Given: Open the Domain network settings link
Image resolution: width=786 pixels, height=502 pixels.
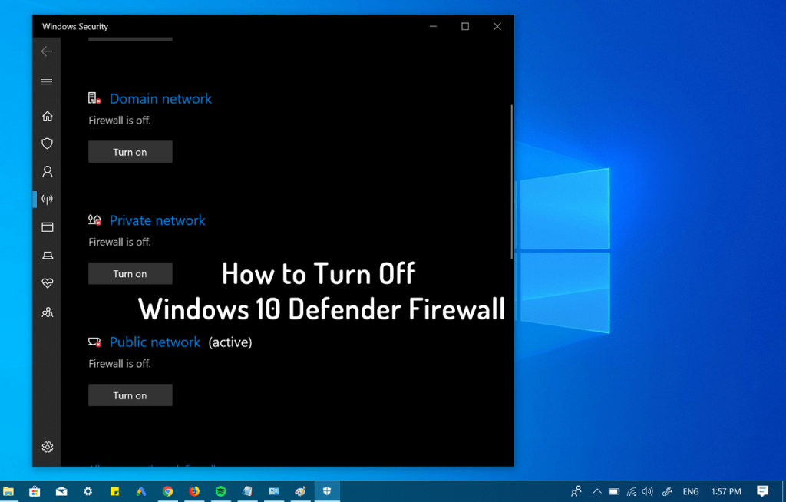Looking at the screenshot, I should pos(160,99).
